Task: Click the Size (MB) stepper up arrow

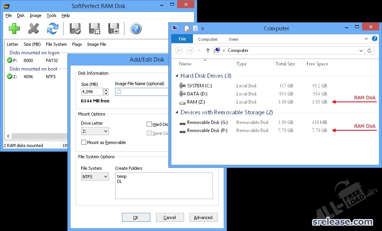Action: [x=106, y=90]
